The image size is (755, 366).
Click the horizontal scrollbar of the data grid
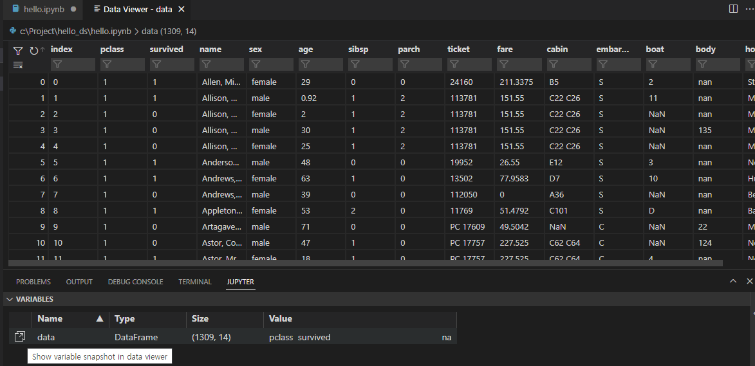366,263
